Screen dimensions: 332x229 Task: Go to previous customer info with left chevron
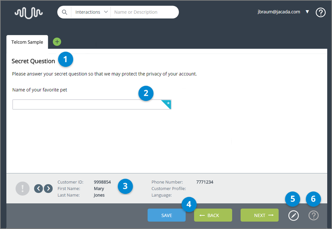[38, 188]
